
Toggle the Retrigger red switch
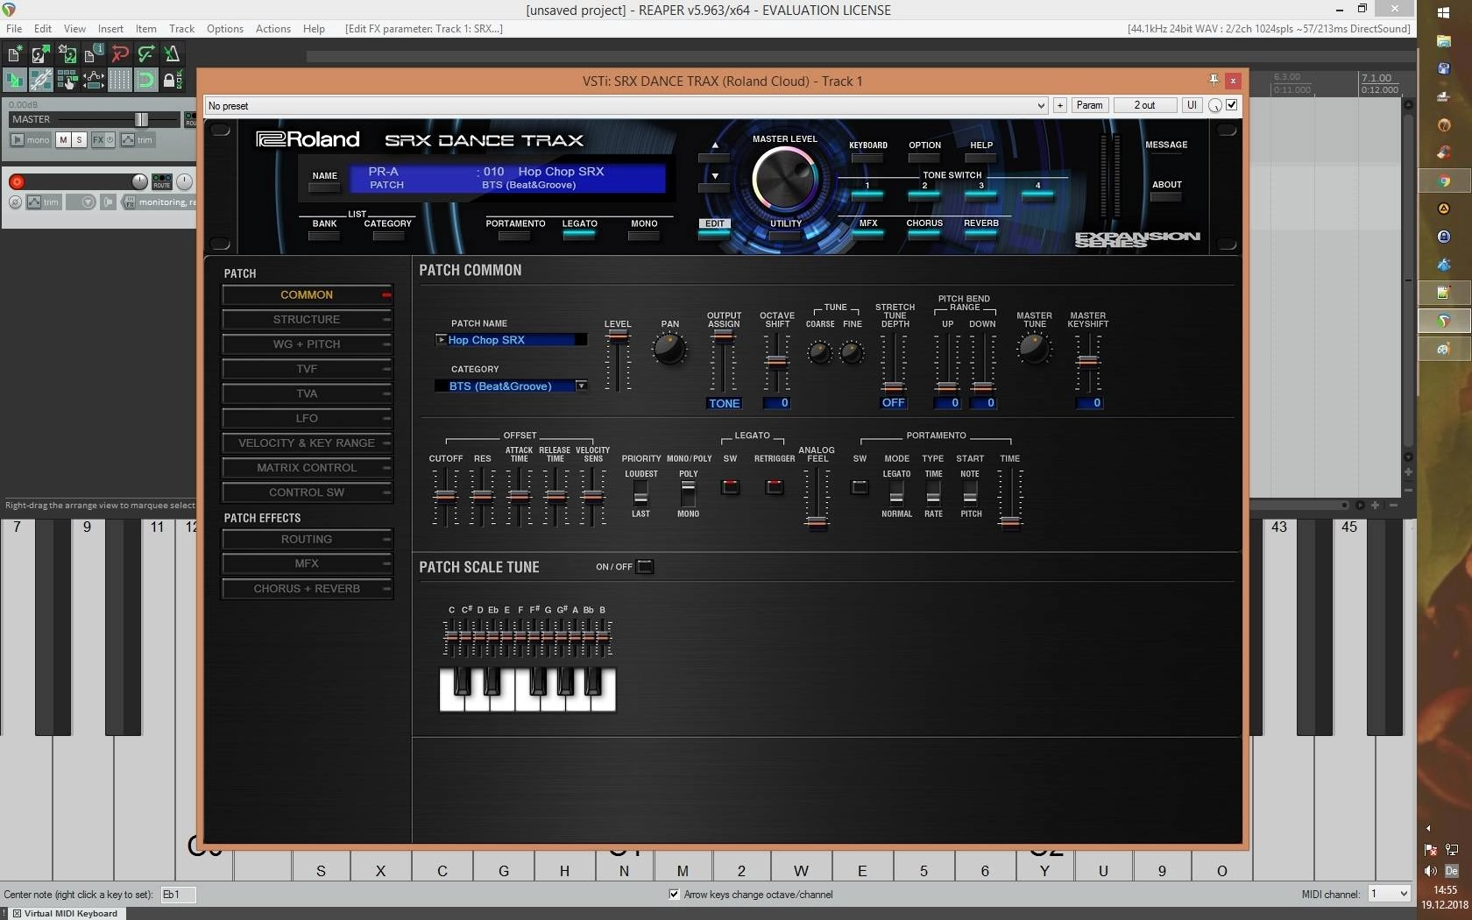(x=775, y=486)
